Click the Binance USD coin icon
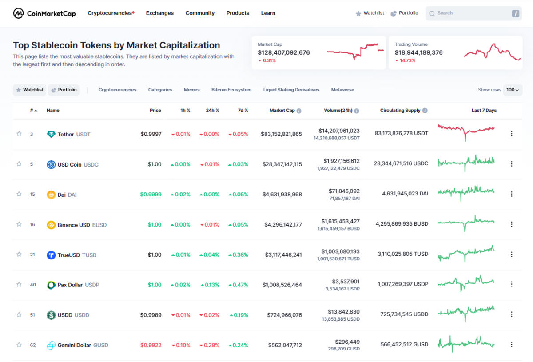Viewport: 533px width, 362px height. click(x=51, y=225)
